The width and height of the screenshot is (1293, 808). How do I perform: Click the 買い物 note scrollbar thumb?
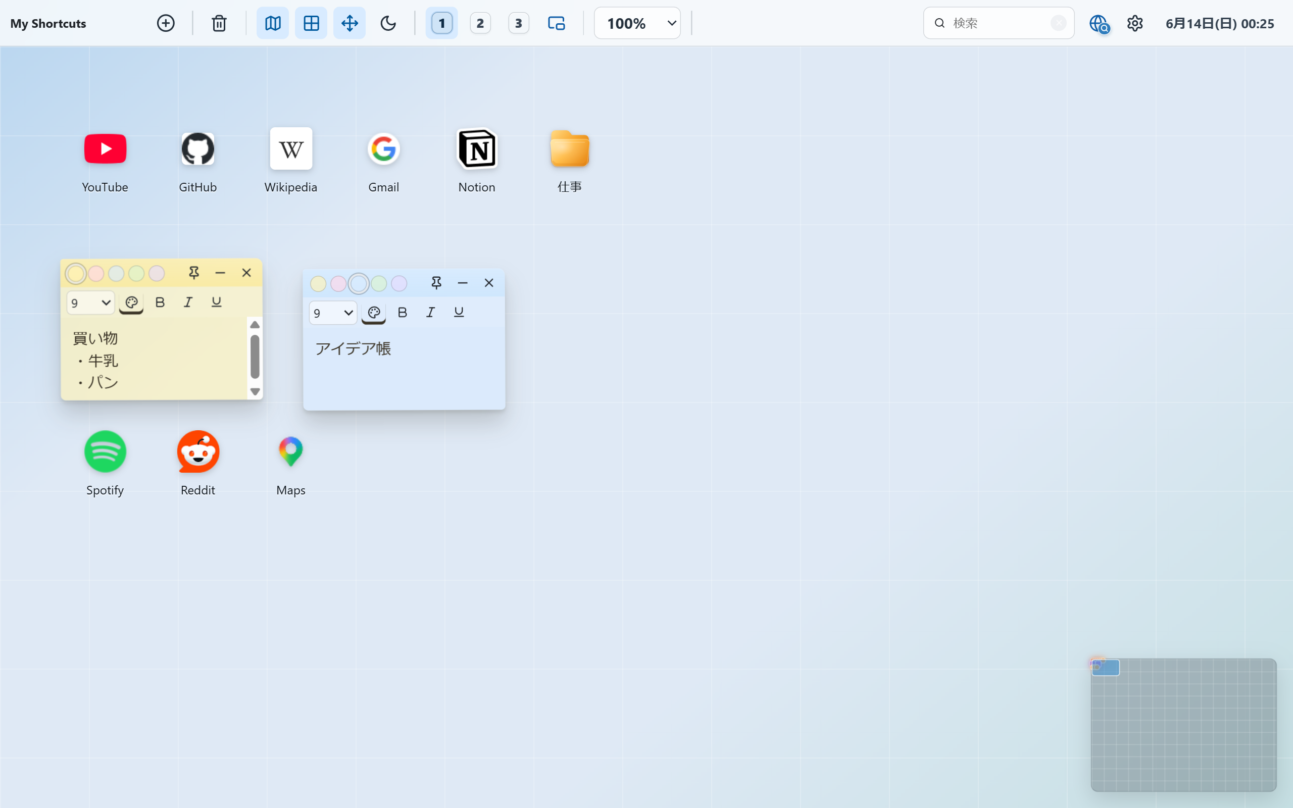tap(255, 357)
